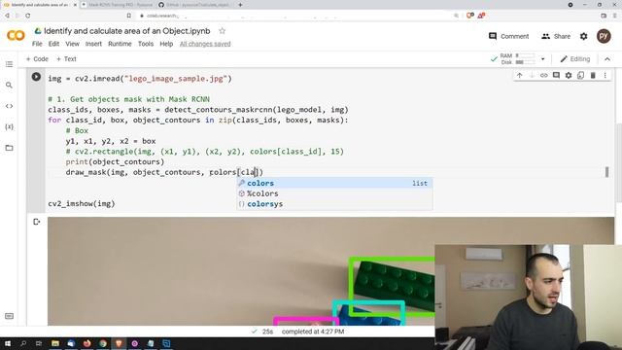Open the View menu

coord(72,44)
